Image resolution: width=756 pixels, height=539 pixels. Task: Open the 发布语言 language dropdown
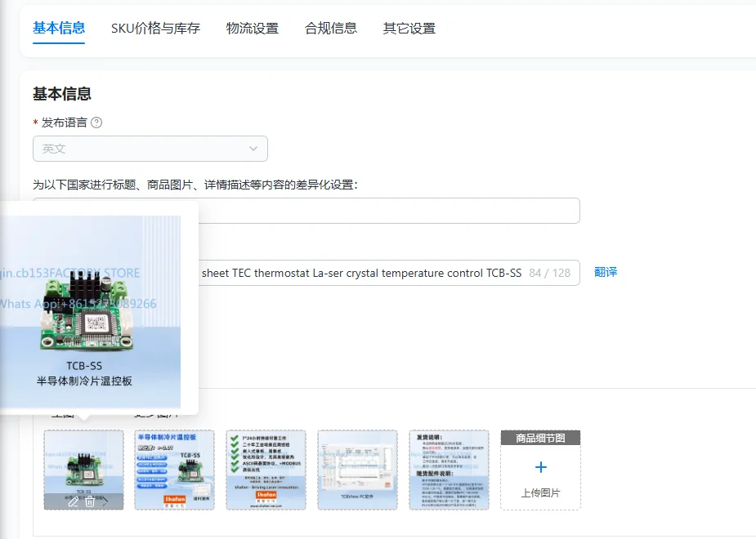[150, 149]
